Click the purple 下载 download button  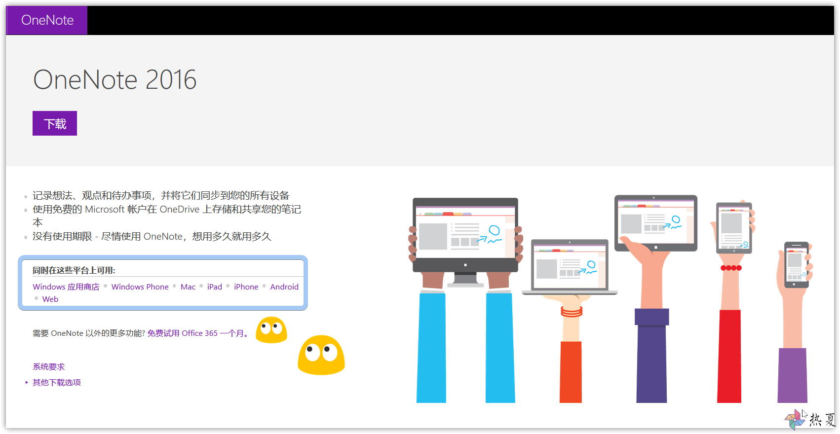coord(55,123)
